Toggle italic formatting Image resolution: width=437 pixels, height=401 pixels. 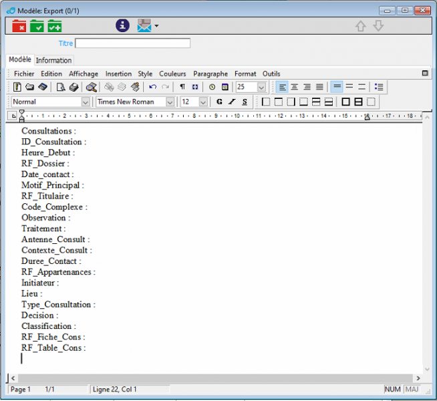[x=232, y=102]
